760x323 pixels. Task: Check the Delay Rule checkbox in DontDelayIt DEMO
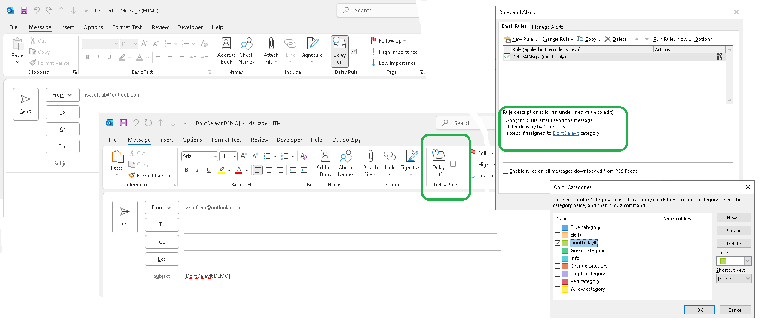pyautogui.click(x=453, y=164)
